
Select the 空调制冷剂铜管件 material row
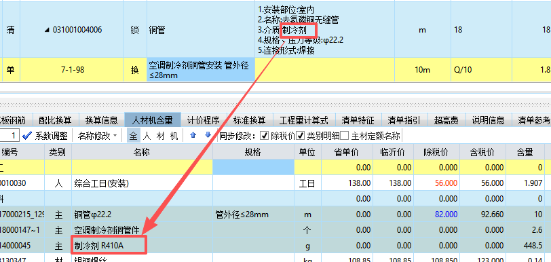coord(142,230)
